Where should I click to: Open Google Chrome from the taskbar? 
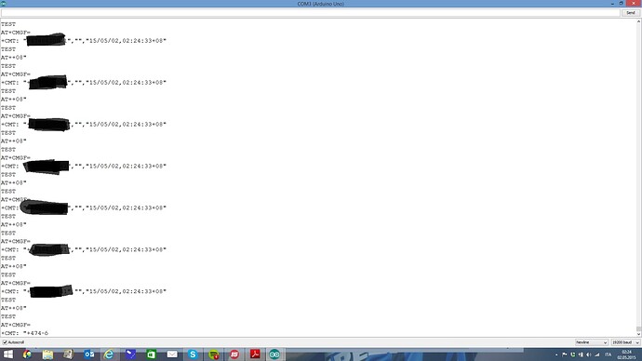click(x=27, y=354)
